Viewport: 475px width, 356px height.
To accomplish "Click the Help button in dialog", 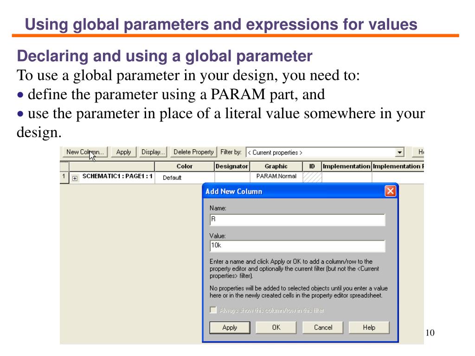I will (x=369, y=328).
